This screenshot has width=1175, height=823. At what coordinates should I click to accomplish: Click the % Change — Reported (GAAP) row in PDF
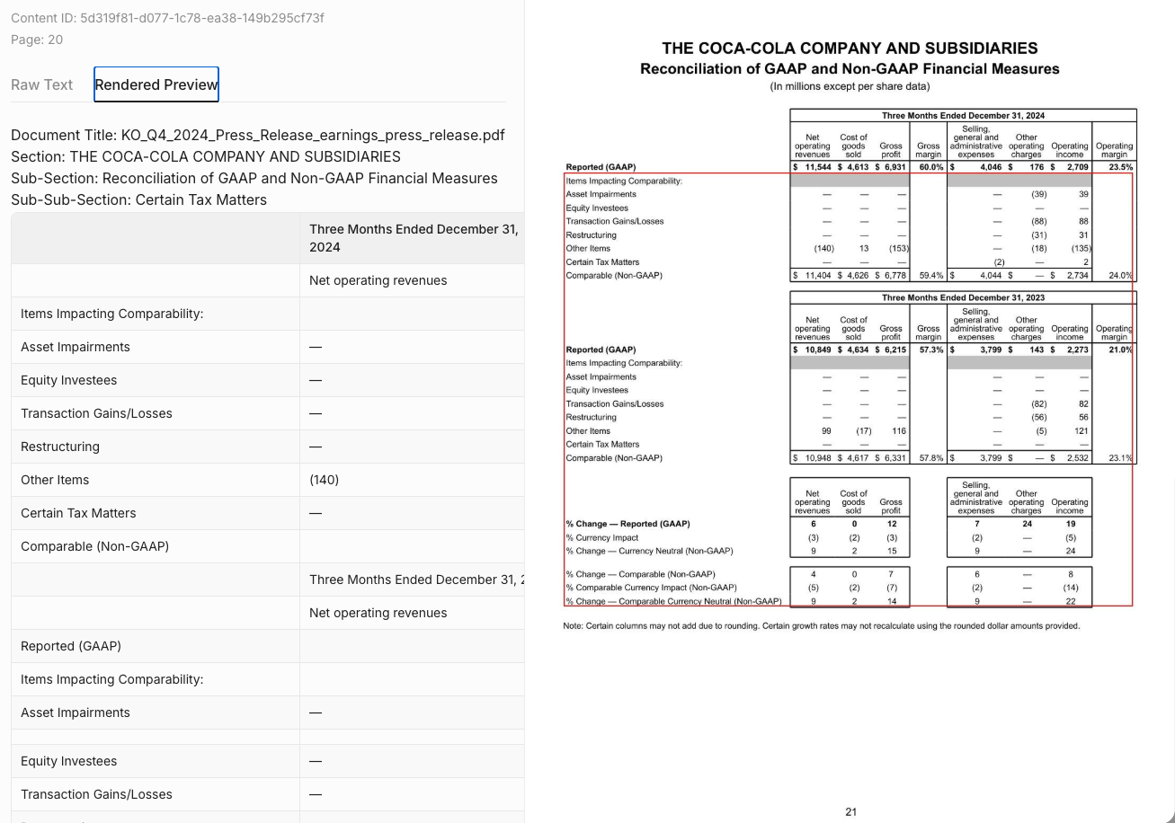click(x=827, y=524)
